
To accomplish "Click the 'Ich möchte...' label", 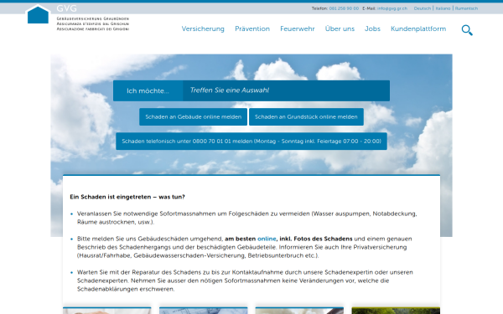I will tap(148, 90).
